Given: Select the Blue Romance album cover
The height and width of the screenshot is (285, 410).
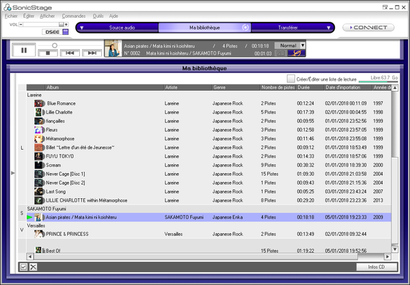Looking at the screenshot, I should click(40, 103).
